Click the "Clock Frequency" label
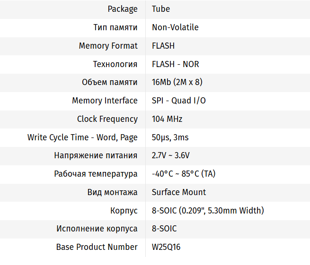This screenshot has height=265, width=310. click(107, 119)
